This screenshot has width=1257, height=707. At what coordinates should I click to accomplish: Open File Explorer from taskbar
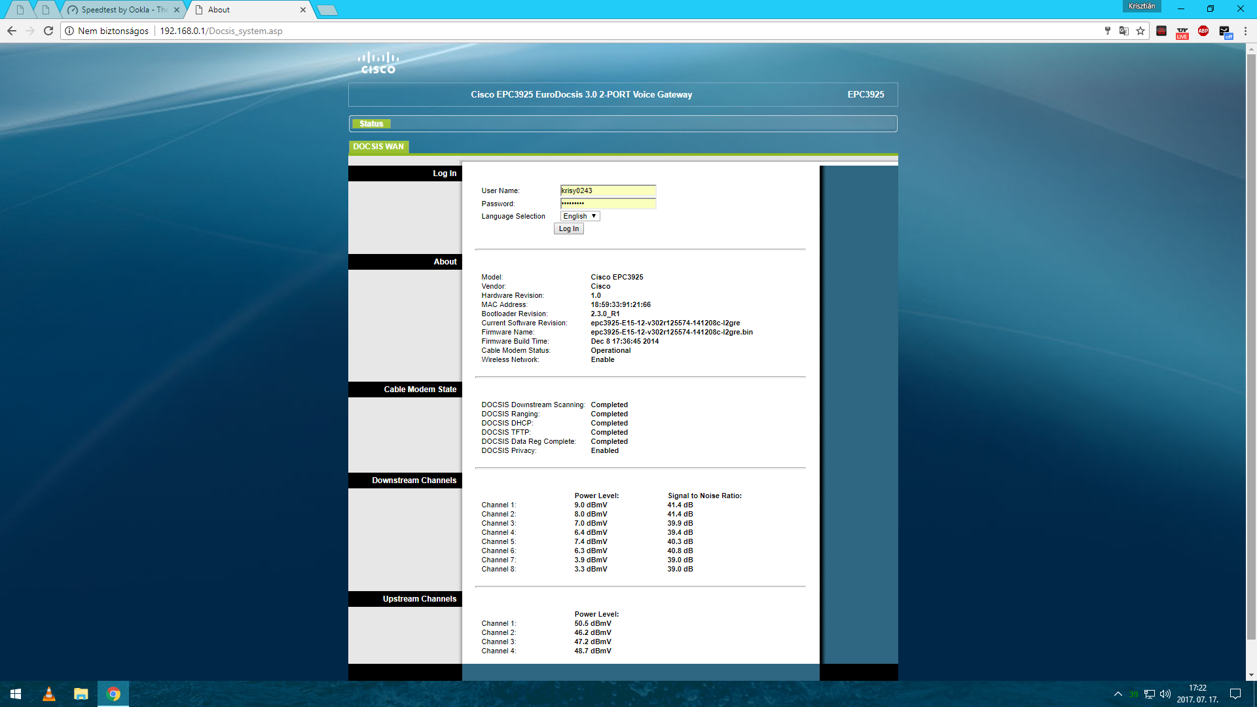[x=81, y=694]
